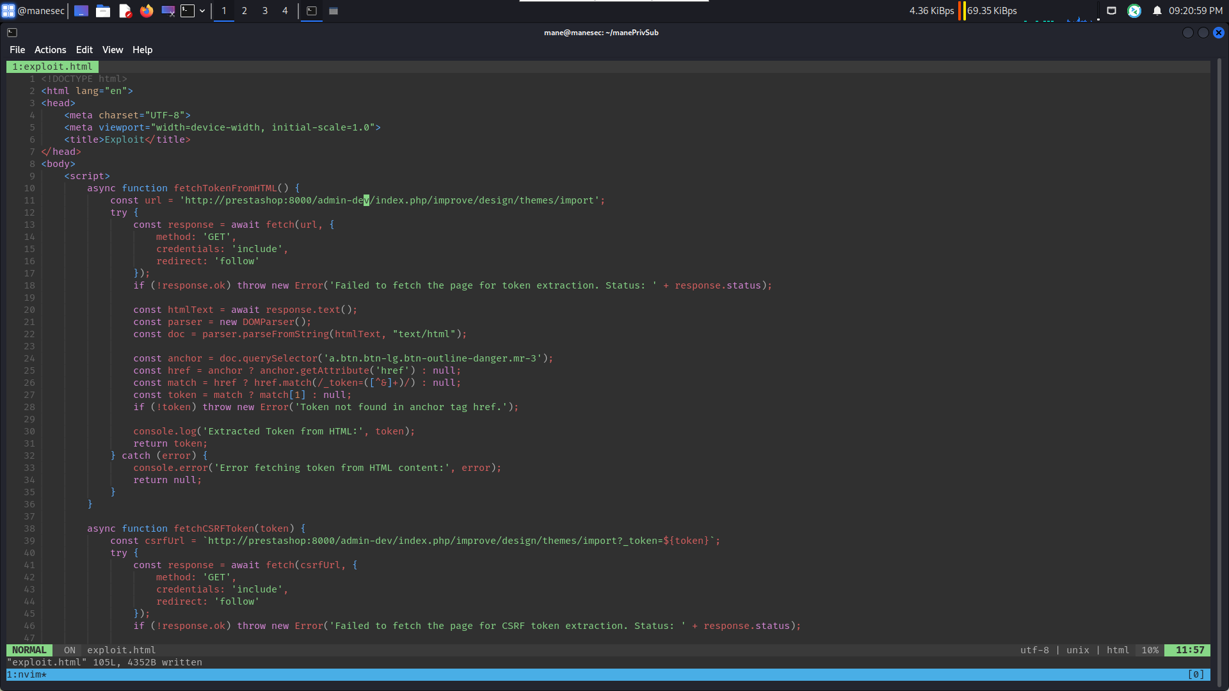Select the 1:exploit.html buffer tab
Image resolution: width=1229 pixels, height=691 pixels.
[52, 67]
